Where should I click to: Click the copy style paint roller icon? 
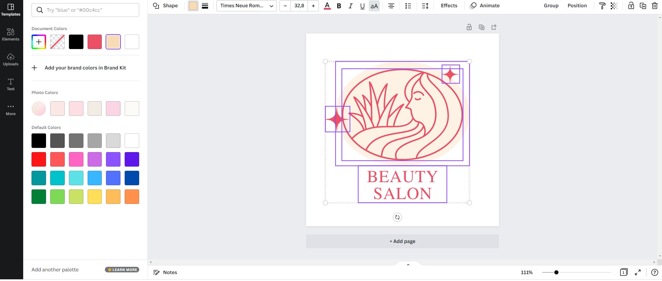(x=602, y=6)
